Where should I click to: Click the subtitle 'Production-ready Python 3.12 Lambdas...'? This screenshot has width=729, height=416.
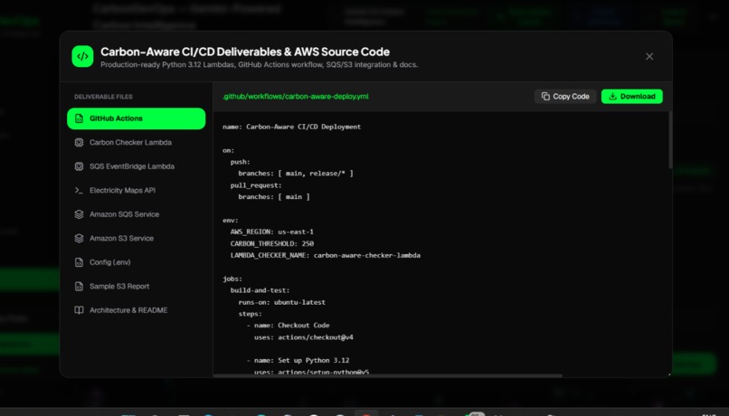[259, 64]
